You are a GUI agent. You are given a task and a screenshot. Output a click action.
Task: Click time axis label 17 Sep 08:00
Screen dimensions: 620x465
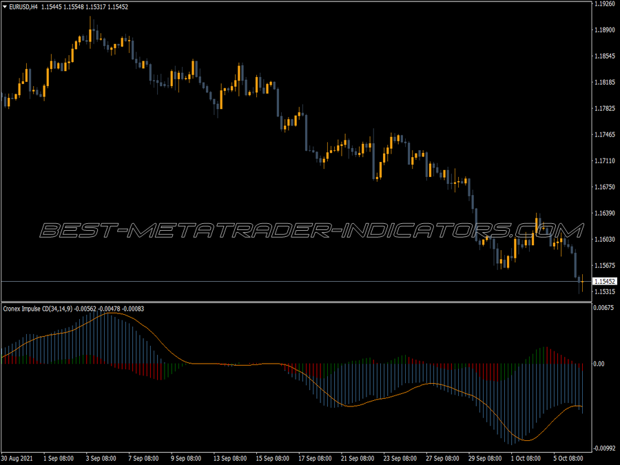point(315,459)
